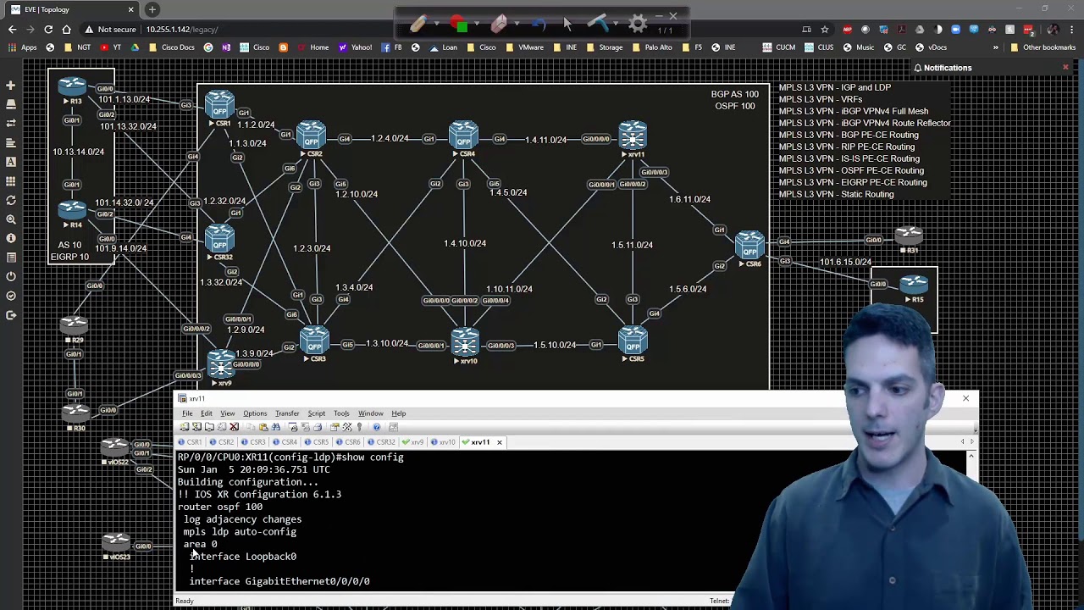Screen dimensions: 1084x610
Task: Reload the EVE Topology page
Action: [x=48, y=29]
